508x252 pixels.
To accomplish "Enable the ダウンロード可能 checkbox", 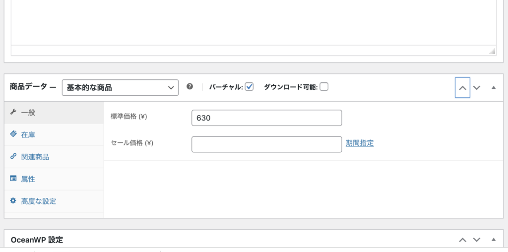I will point(324,87).
